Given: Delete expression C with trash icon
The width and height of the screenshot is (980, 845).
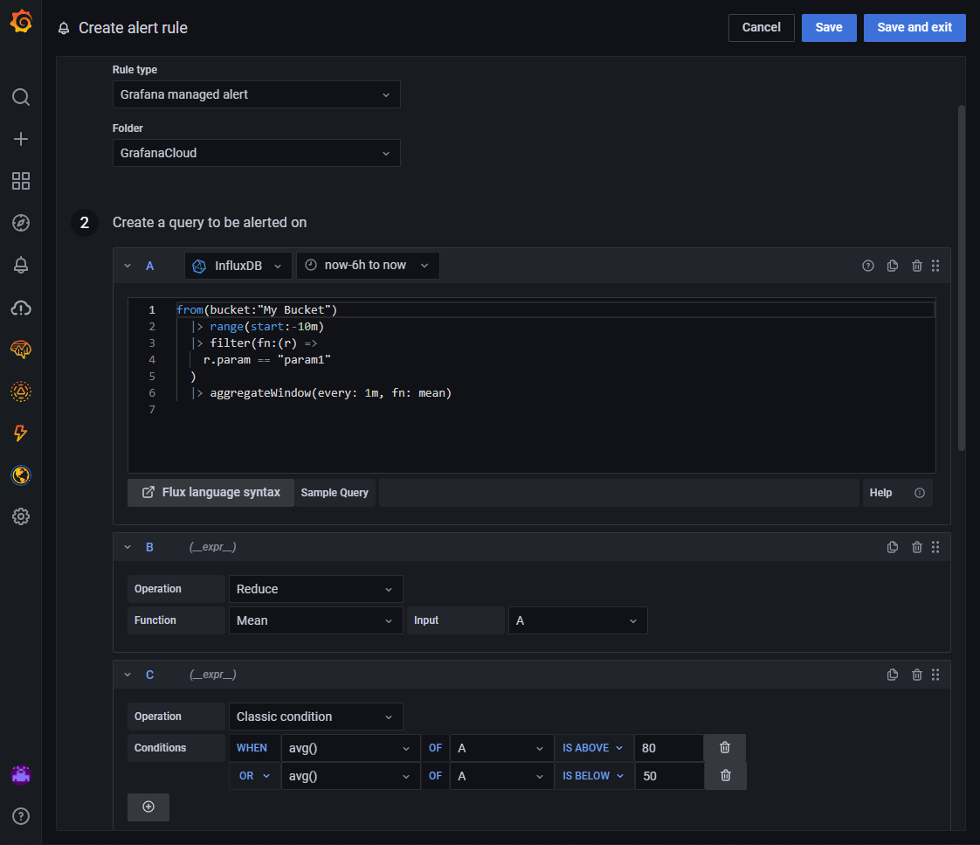Looking at the screenshot, I should tap(917, 675).
